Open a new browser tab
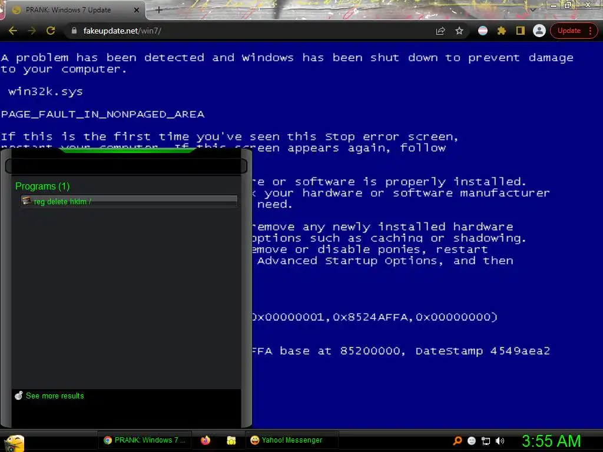603x452 pixels. (159, 10)
